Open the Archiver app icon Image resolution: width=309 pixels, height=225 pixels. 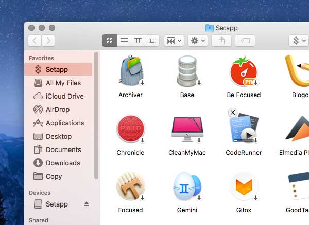131,71
